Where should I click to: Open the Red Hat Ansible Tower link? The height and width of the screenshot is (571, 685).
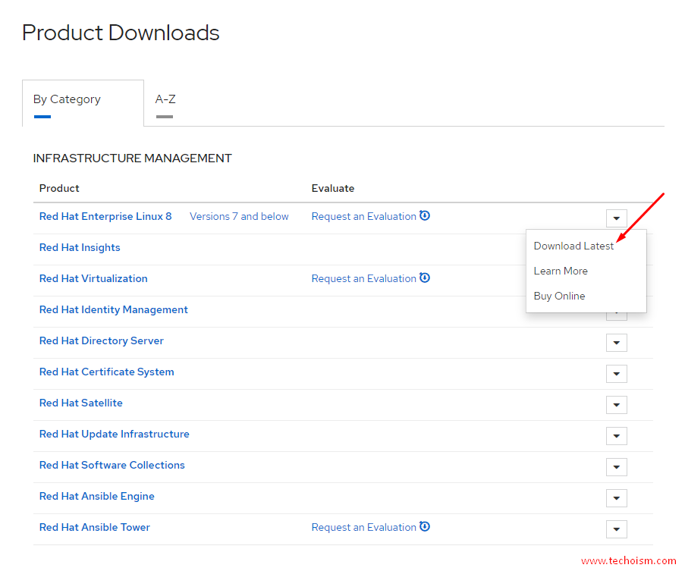click(94, 527)
